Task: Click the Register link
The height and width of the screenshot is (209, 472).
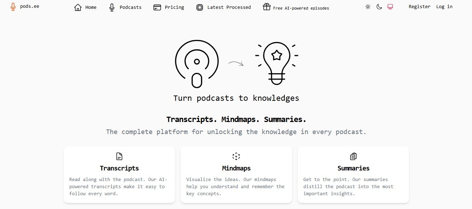Action: tap(419, 7)
